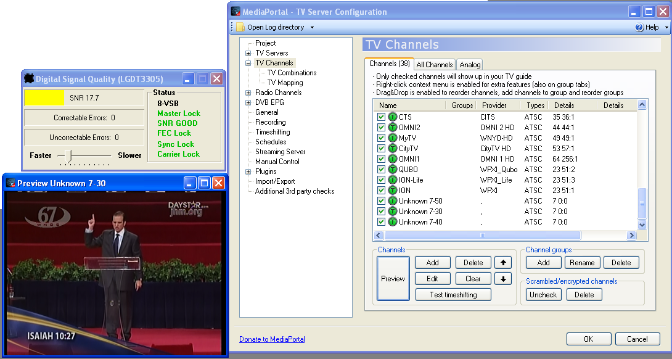Image resolution: width=672 pixels, height=359 pixels.
Task: Switch to the Analog tab
Action: [x=470, y=64]
